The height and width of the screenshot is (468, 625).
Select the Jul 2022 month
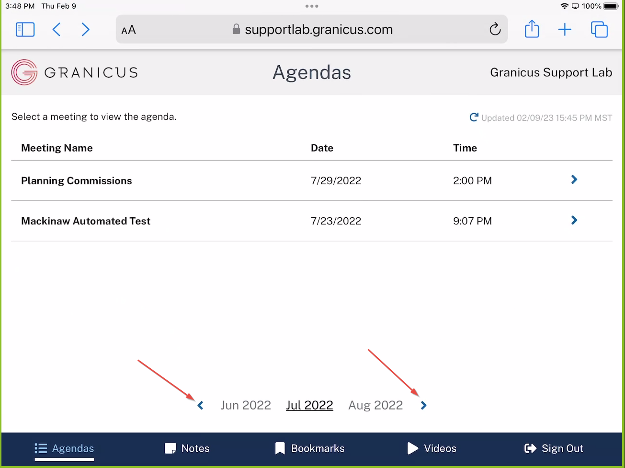(309, 405)
